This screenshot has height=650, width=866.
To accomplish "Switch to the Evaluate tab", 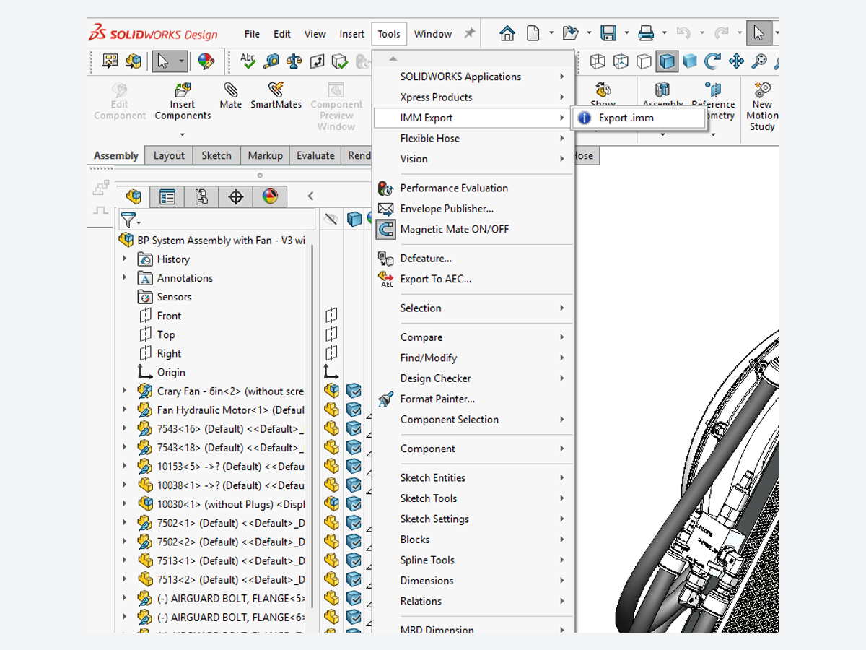I will click(316, 155).
